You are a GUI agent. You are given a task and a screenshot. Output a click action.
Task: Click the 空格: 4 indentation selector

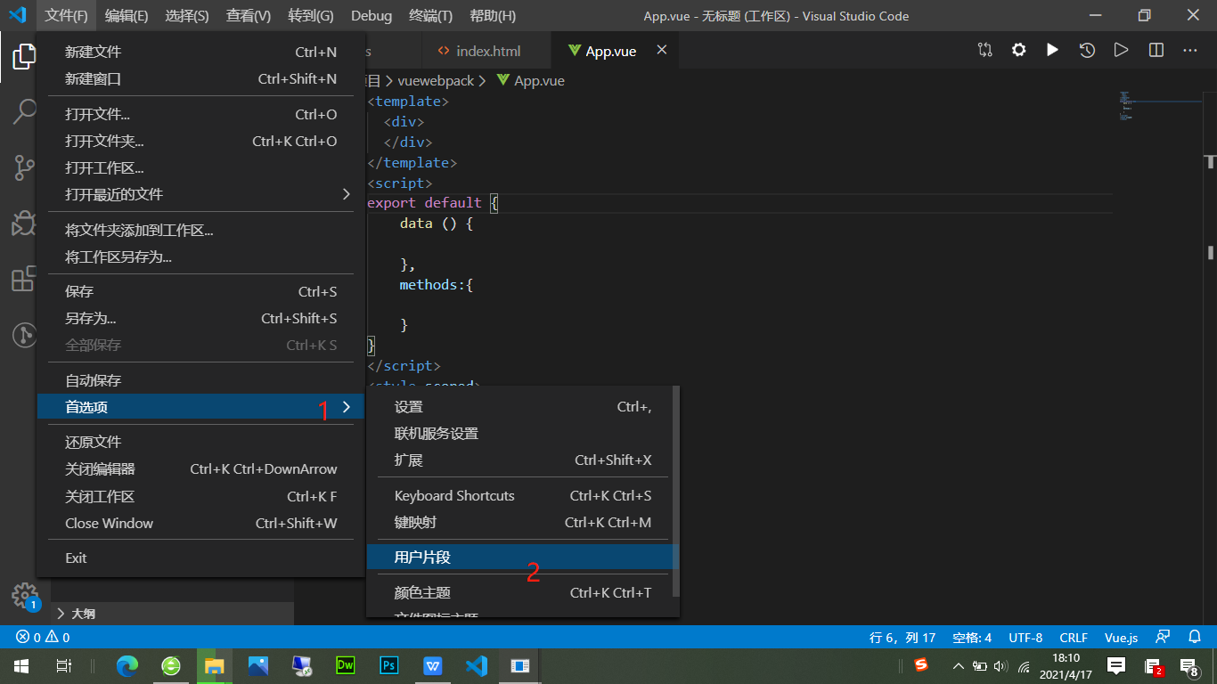pos(972,637)
